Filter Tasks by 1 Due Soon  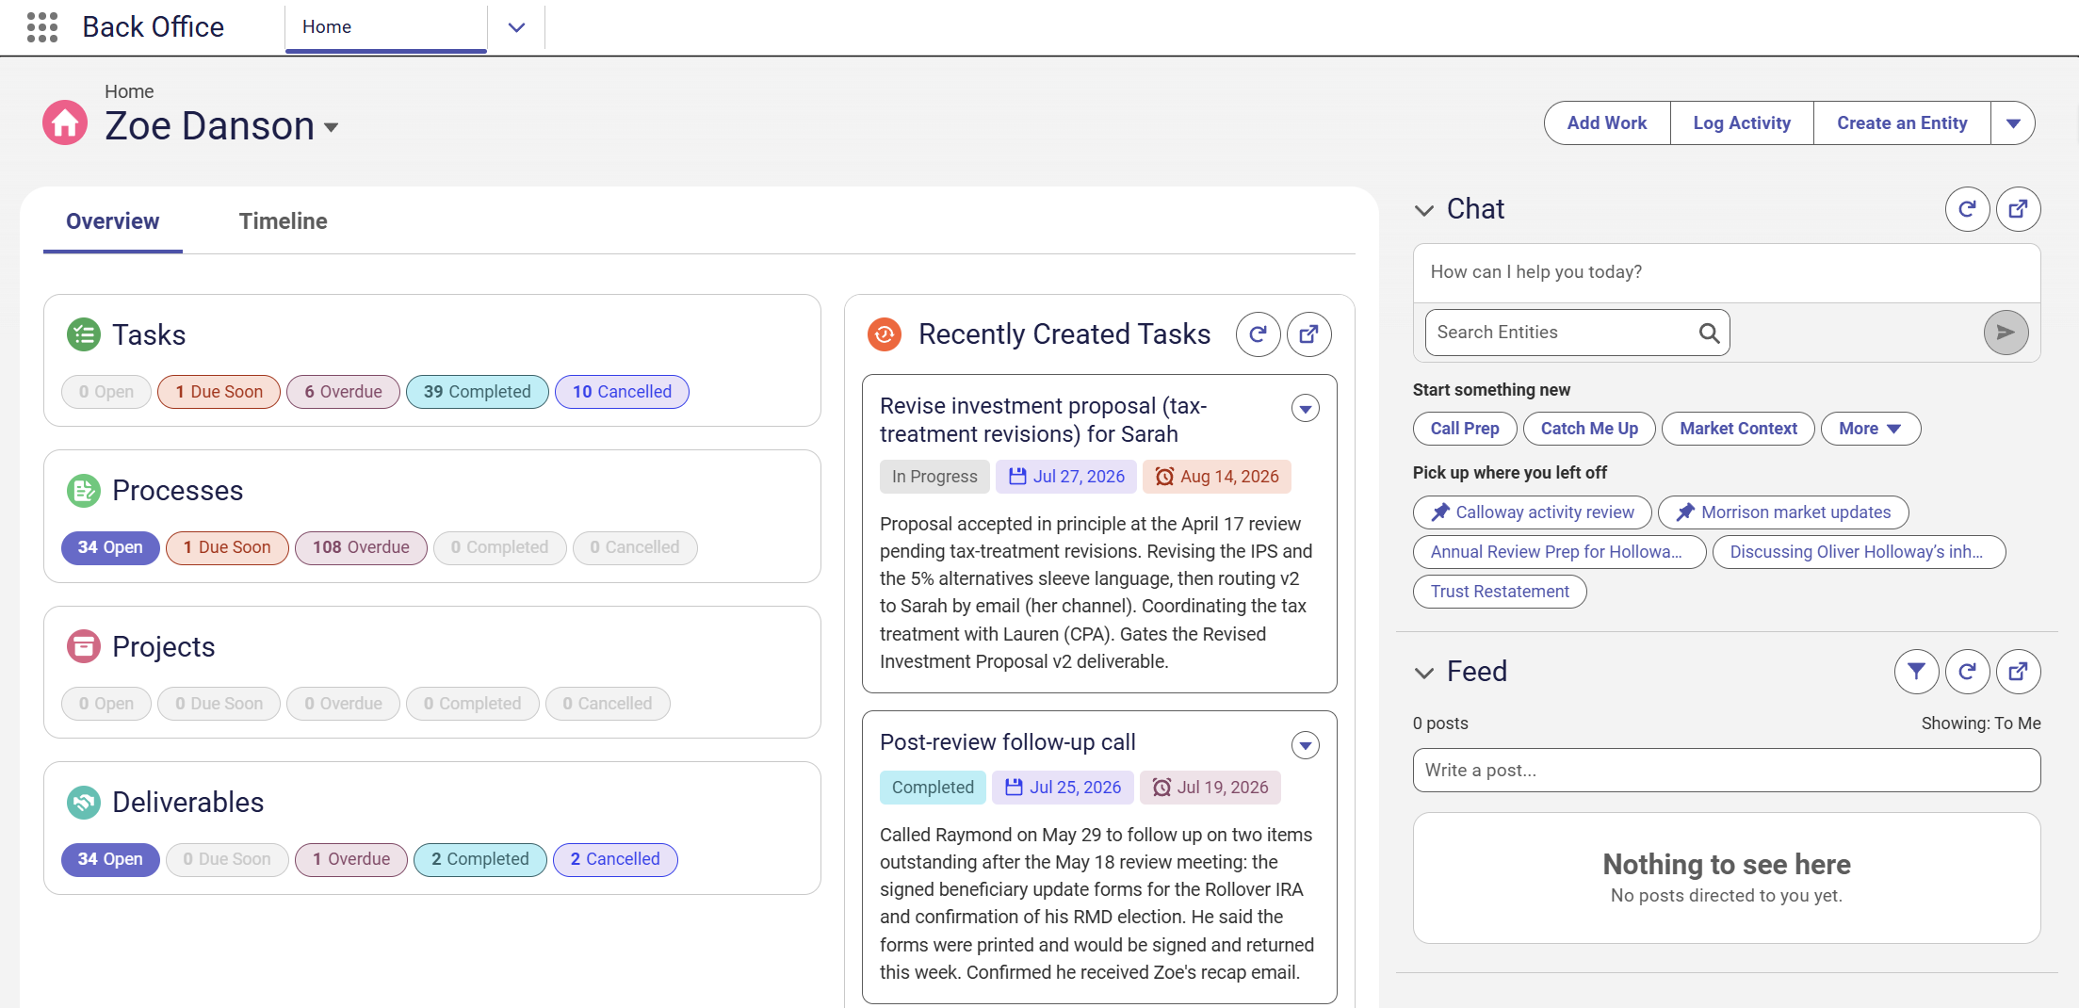[x=219, y=392]
